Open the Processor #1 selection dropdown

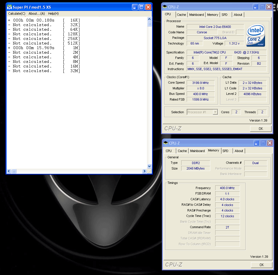(x=202, y=112)
